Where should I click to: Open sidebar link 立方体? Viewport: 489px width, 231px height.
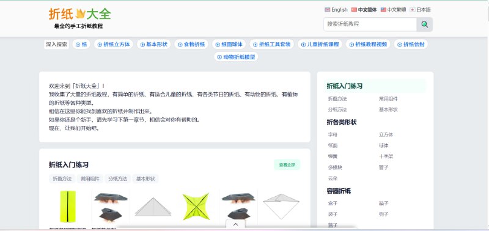point(386,134)
